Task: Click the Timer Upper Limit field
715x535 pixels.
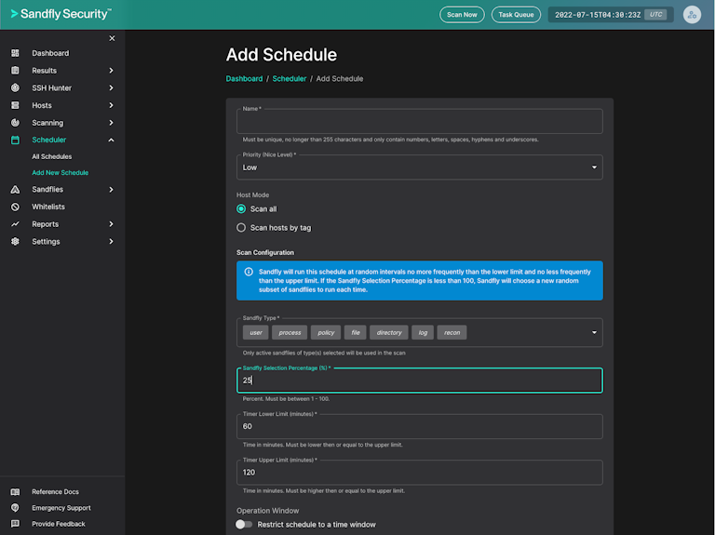Action: coord(420,473)
